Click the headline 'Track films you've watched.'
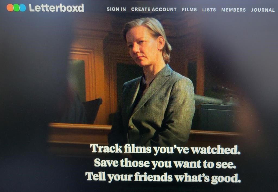 (165, 149)
